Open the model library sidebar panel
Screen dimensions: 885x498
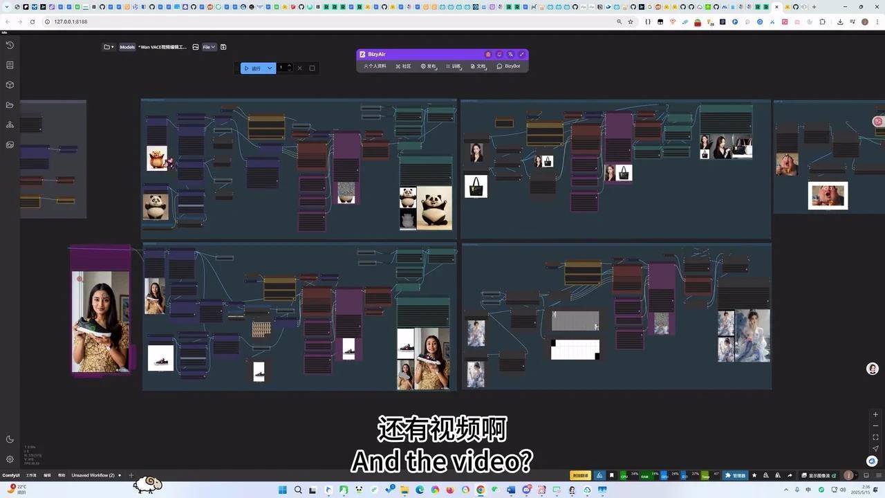point(10,84)
